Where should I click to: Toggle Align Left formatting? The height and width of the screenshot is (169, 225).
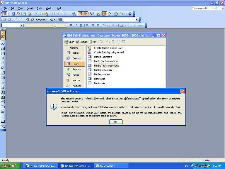(x=87, y=25)
